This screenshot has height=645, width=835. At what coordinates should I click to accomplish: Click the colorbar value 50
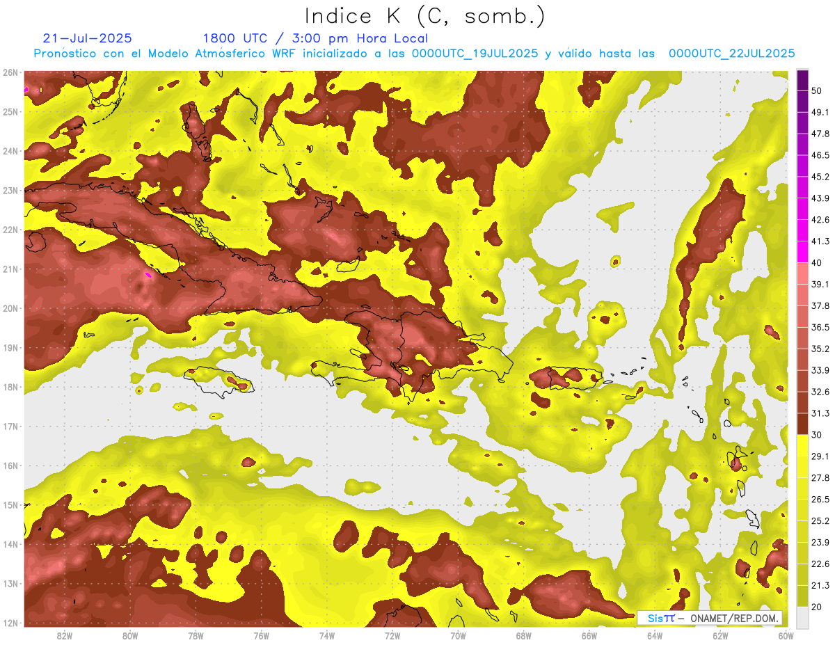click(818, 90)
